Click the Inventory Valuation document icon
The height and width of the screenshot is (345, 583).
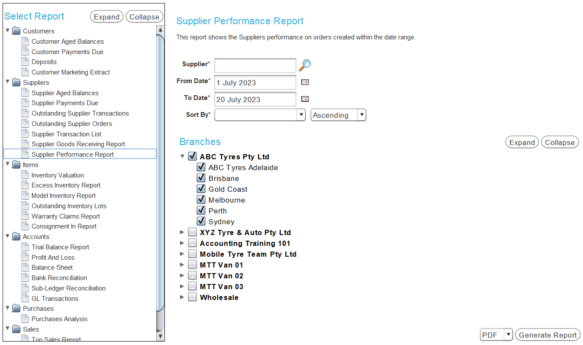pyautogui.click(x=26, y=175)
